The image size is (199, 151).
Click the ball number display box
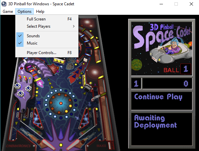[x=186, y=69]
